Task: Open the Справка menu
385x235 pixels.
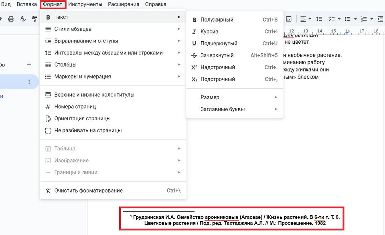Action: pyautogui.click(x=156, y=4)
